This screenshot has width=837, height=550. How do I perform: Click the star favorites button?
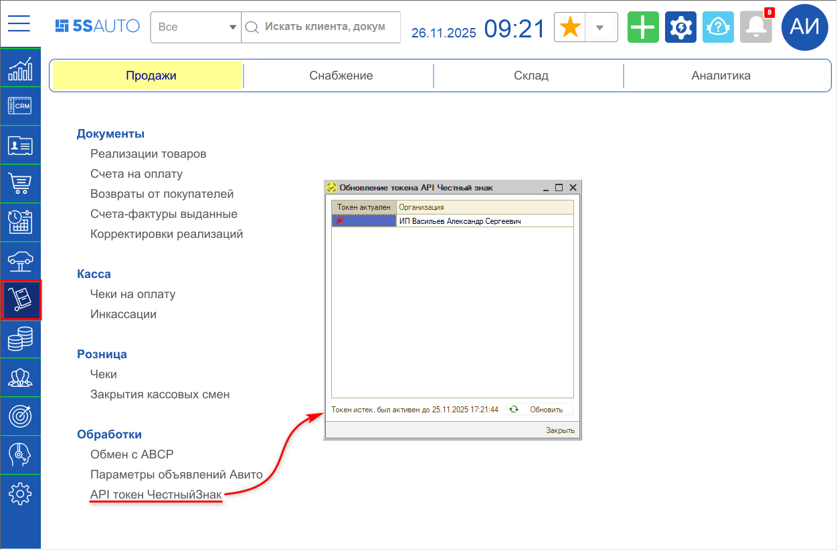pyautogui.click(x=570, y=27)
